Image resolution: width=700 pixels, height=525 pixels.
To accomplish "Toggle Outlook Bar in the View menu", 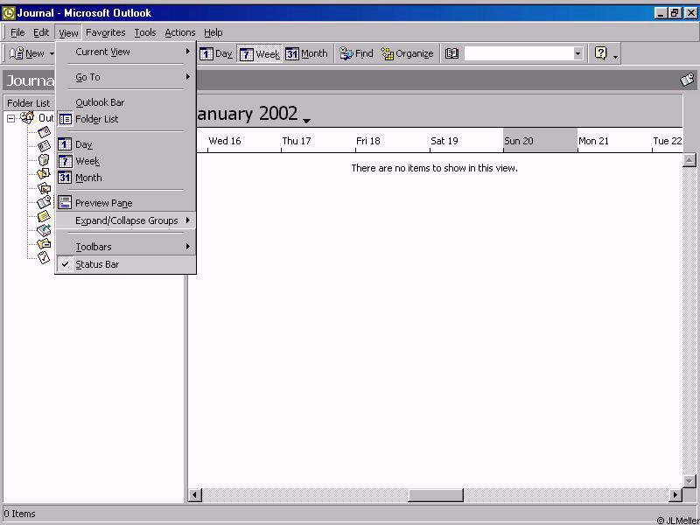I will pyautogui.click(x=125, y=102).
